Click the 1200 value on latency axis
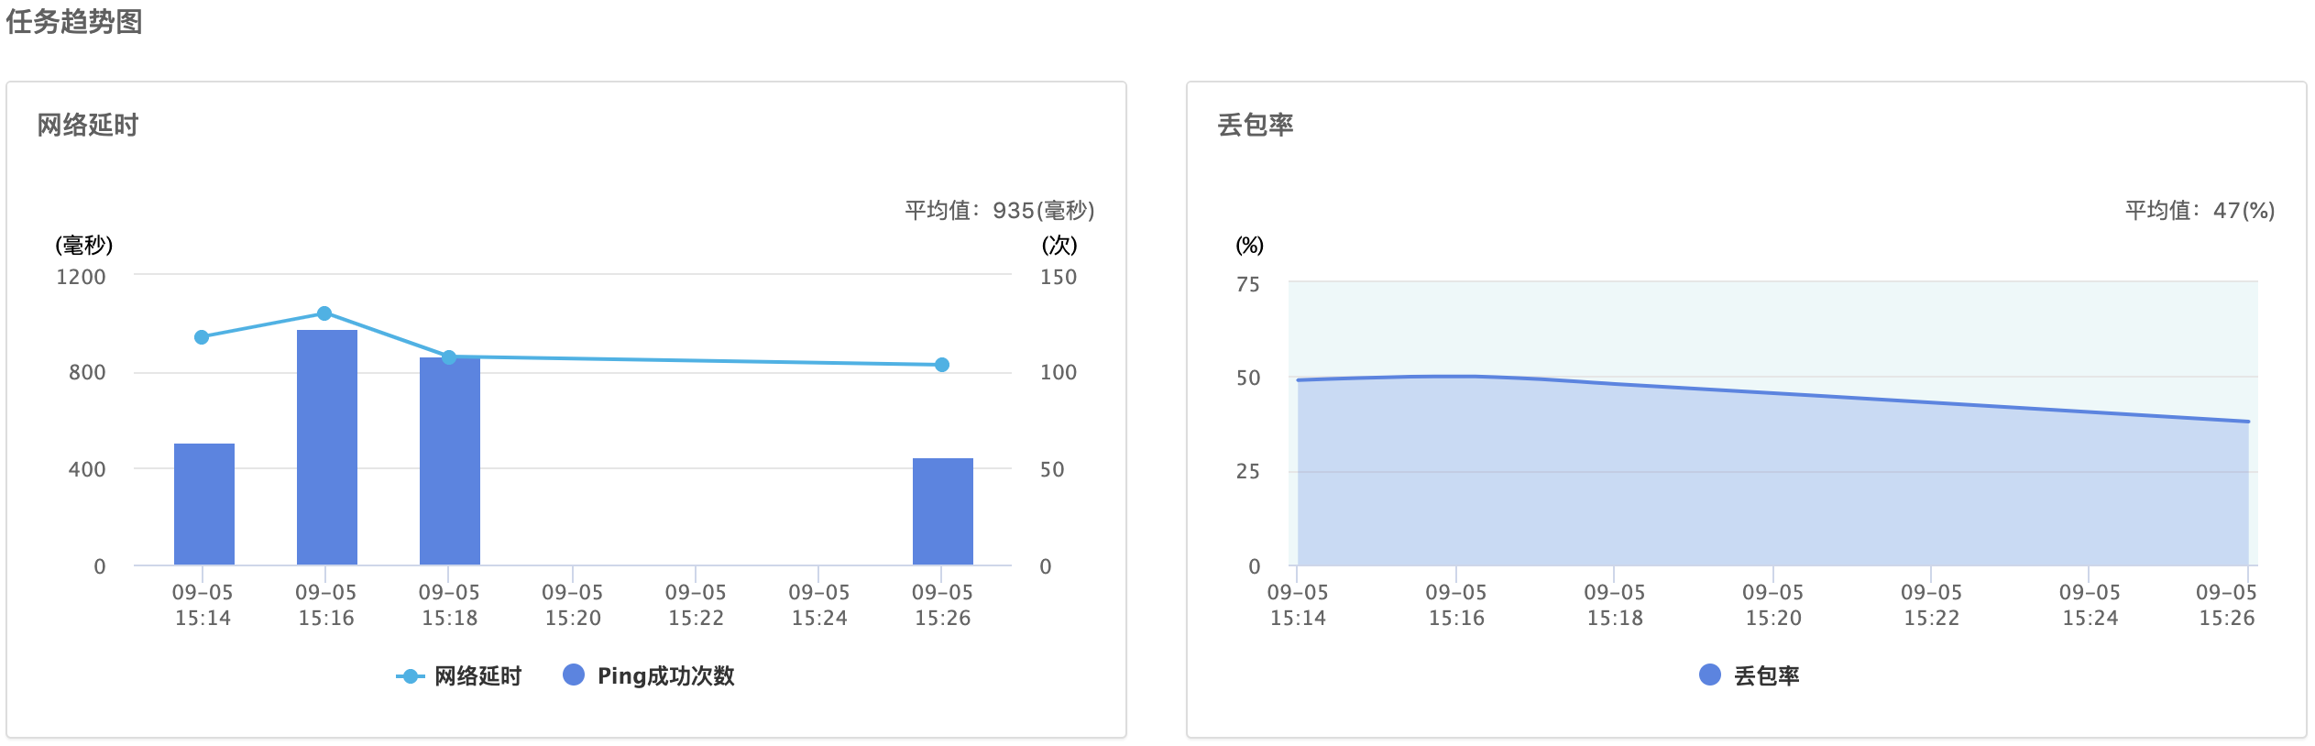Image resolution: width=2315 pixels, height=746 pixels. 81,277
